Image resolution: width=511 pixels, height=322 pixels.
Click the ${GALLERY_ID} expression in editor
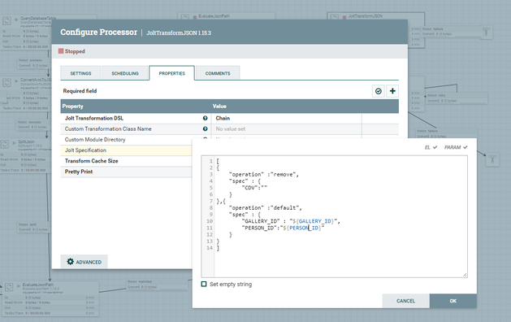(x=314, y=221)
